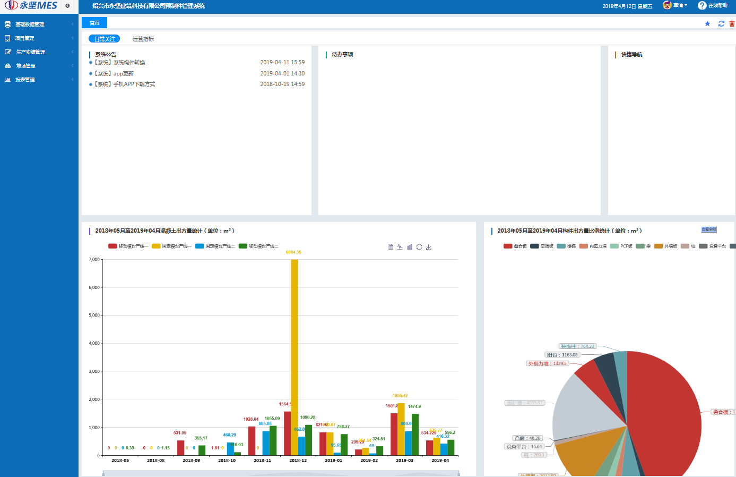Click the 永坚MES logo
This screenshot has height=477, width=736.
(31, 6)
